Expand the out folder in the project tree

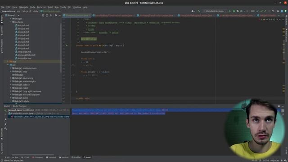point(8,62)
